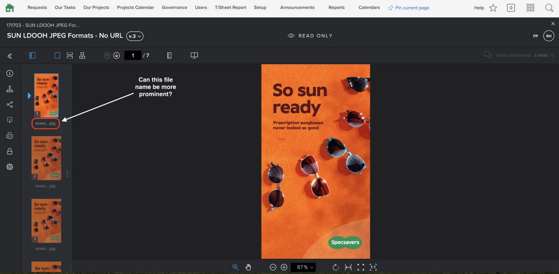Open the workflow hierarchy icon

click(10, 89)
